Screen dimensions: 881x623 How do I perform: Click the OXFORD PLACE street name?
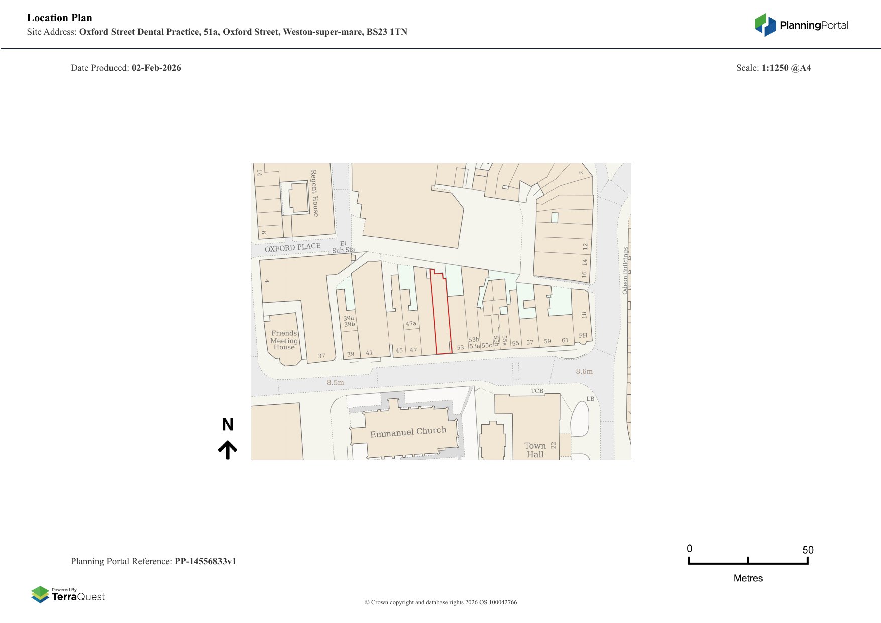coord(292,247)
